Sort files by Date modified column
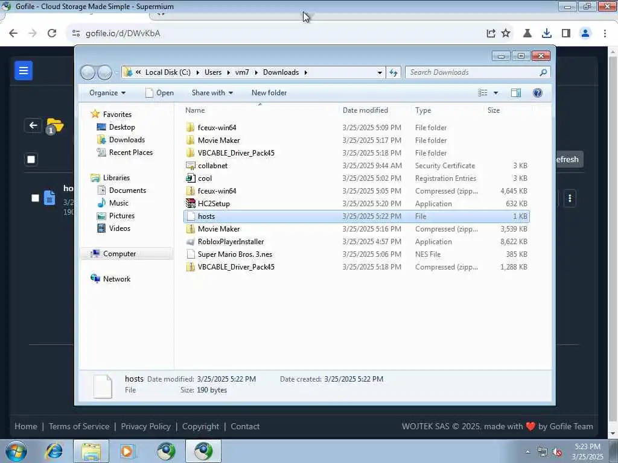This screenshot has height=463, width=618. 374,110
